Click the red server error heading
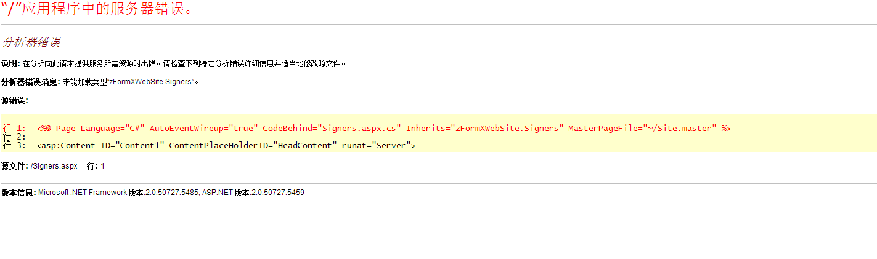Image resolution: width=877 pixels, height=259 pixels. [x=100, y=9]
